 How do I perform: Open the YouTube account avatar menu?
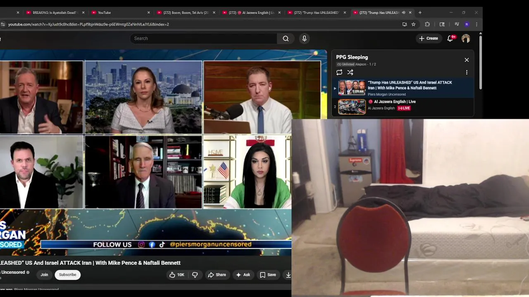466,38
